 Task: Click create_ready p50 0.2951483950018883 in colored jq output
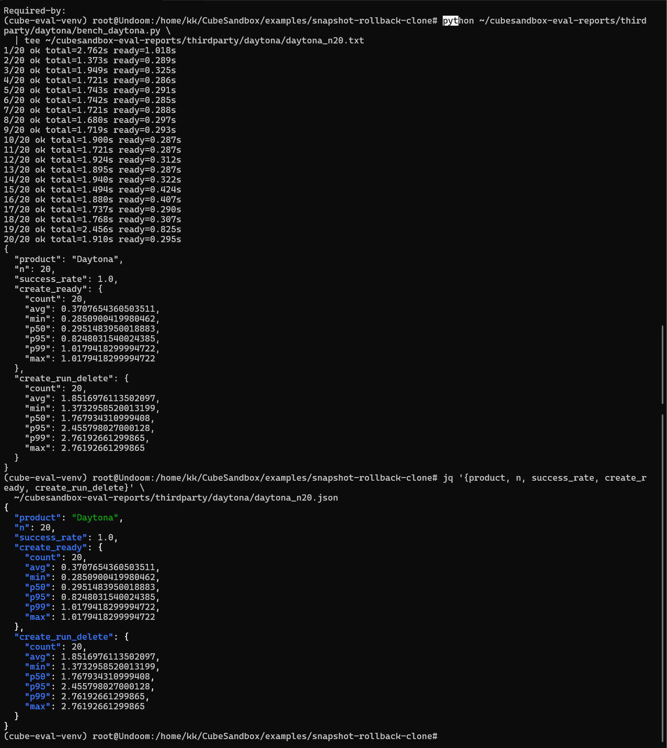click(x=93, y=587)
